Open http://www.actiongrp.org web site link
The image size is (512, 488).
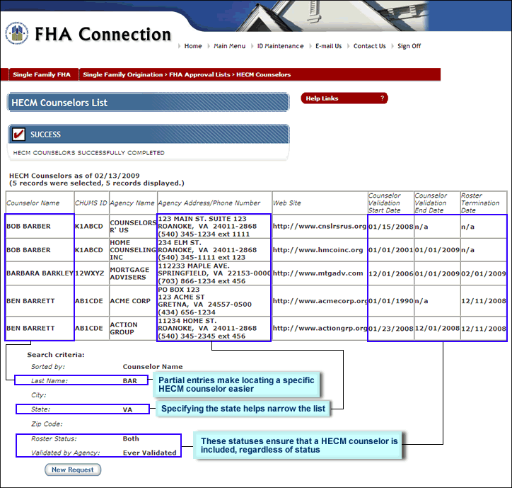coord(320,328)
